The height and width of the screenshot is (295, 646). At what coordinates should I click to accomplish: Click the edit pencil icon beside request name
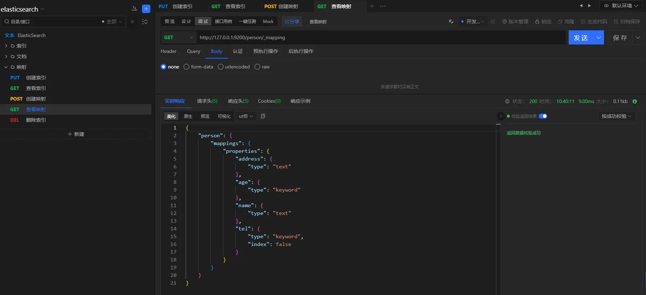tap(451, 22)
